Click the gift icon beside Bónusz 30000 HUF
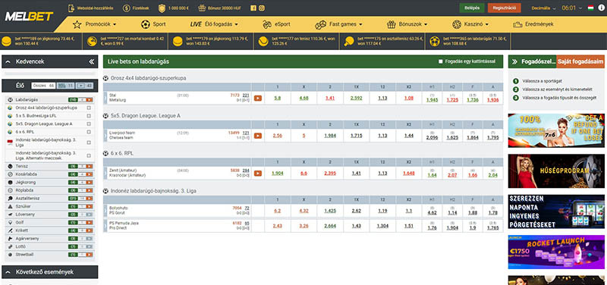Viewport: 607px width, 285px height. (x=202, y=8)
